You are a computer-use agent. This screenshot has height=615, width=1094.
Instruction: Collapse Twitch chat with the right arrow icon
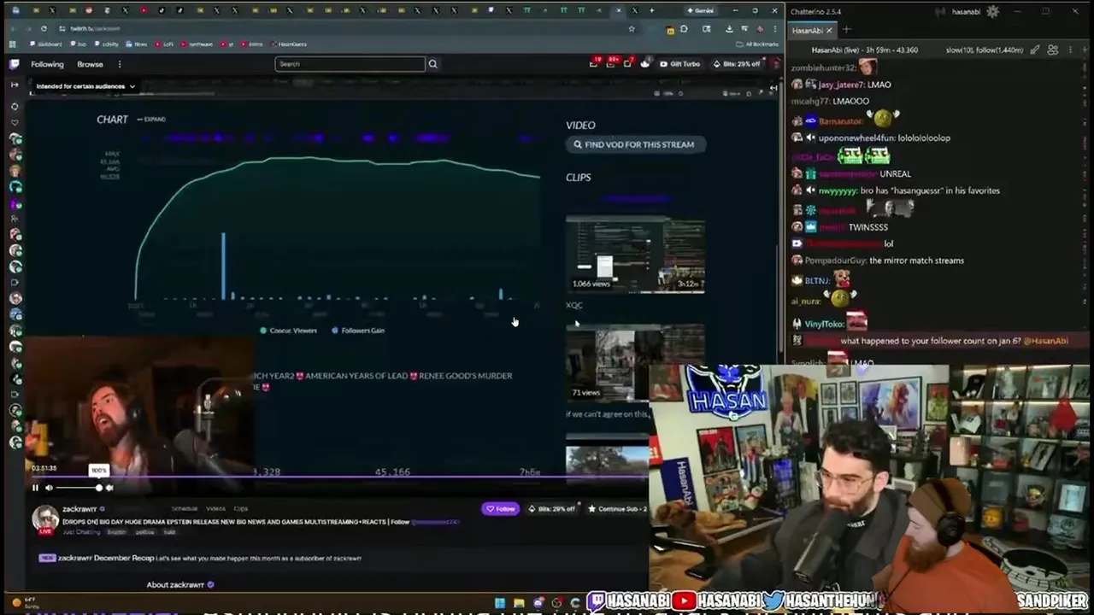pyautogui.click(x=773, y=88)
